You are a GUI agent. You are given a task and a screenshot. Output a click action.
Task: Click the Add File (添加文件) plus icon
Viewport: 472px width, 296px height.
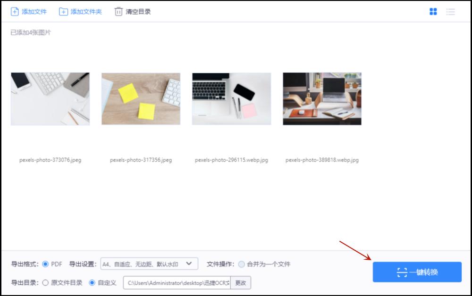click(x=15, y=11)
